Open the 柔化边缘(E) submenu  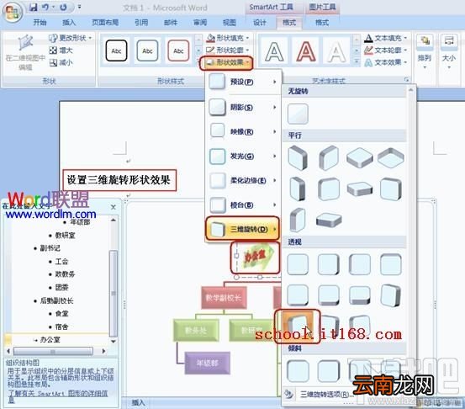[x=243, y=180]
